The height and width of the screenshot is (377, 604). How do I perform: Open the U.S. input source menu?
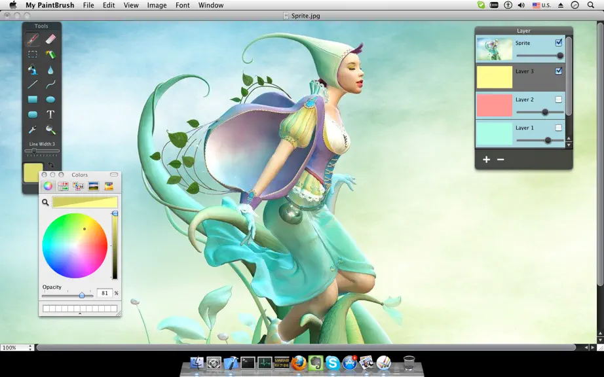(542, 5)
